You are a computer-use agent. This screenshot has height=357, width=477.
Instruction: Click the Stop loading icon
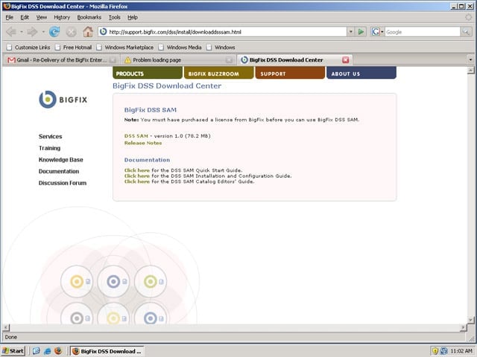[72, 31]
